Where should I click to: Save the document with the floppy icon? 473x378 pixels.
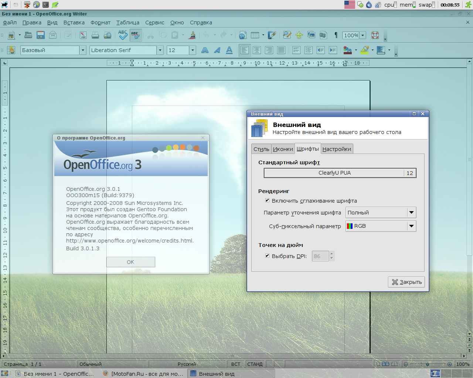point(41,35)
